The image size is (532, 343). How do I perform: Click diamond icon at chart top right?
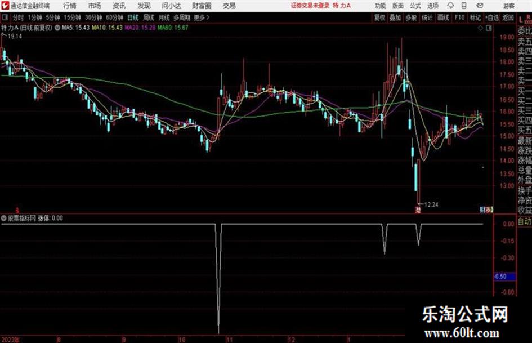click(480, 29)
